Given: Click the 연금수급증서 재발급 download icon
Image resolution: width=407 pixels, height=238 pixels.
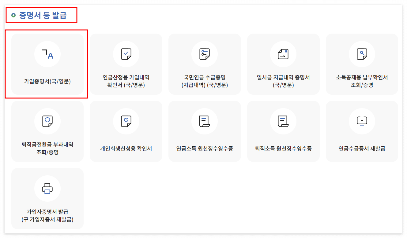Looking at the screenshot, I should click(362, 121).
